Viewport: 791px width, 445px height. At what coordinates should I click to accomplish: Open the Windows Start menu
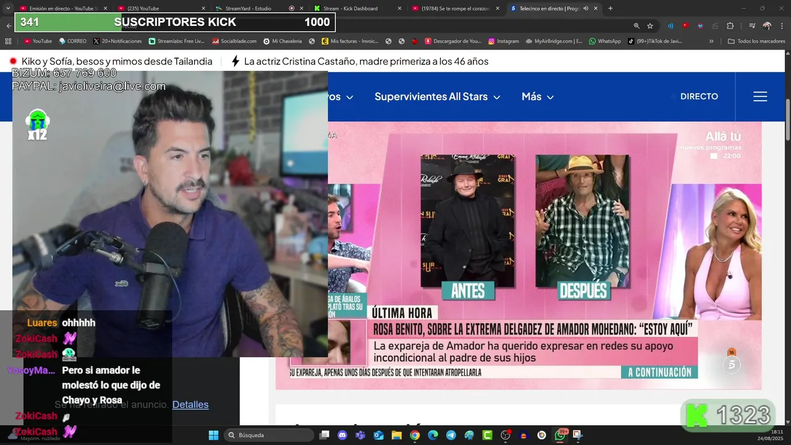[x=213, y=435]
